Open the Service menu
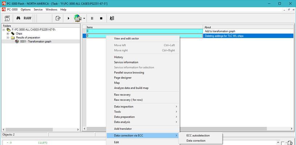This screenshot has height=145, width=296. (38, 9)
